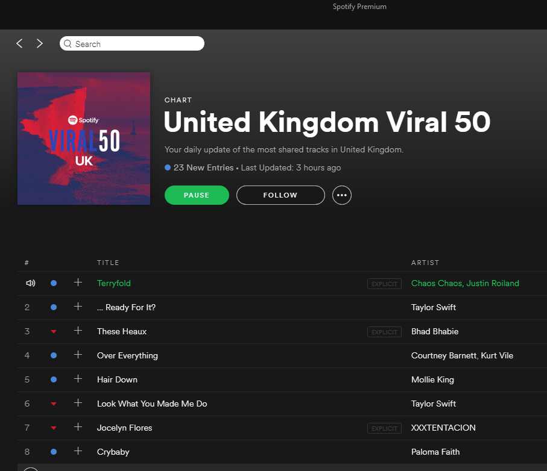547x471 pixels.
Task: Add Crybaby using its plus icon
Action: [78, 451]
